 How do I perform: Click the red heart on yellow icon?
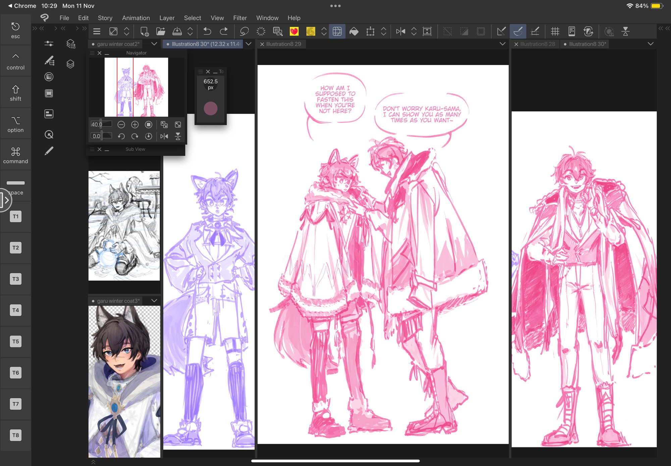[x=294, y=32]
